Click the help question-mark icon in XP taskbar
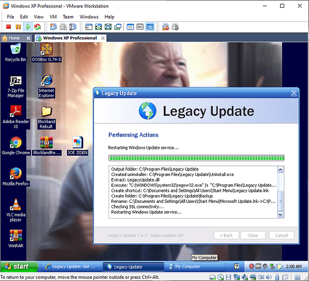 pos(236,266)
